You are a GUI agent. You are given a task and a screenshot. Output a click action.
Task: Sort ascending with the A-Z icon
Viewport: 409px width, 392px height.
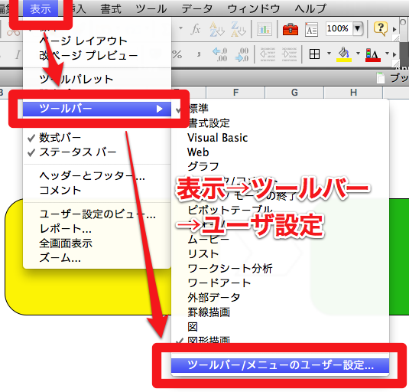pos(217,29)
